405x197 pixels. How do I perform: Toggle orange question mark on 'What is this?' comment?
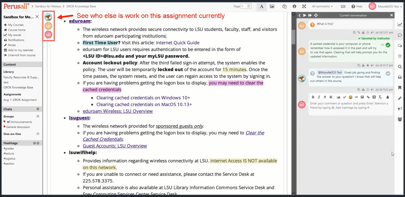click(x=312, y=24)
